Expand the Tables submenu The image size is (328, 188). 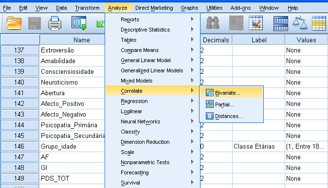153,40
